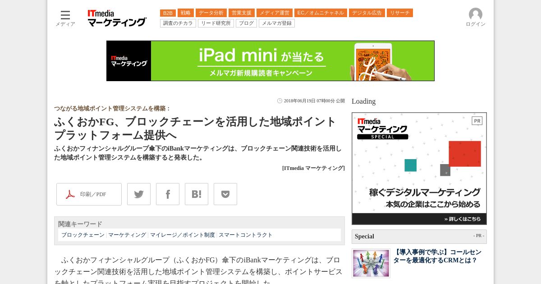Go to メルマガ登録 page
This screenshot has height=284, width=541.
coord(277,23)
